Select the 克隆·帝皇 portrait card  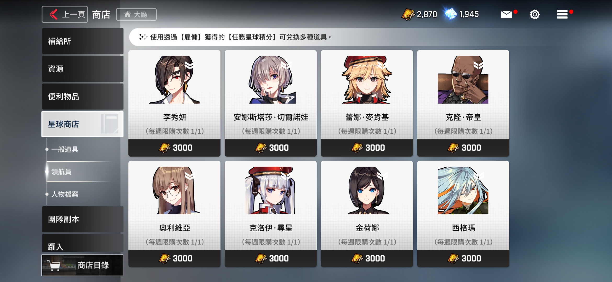[463, 103]
